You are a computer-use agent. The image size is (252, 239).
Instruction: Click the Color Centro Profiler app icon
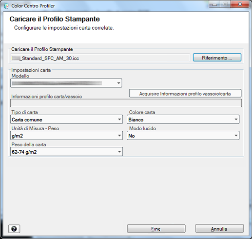pyautogui.click(x=6, y=6)
